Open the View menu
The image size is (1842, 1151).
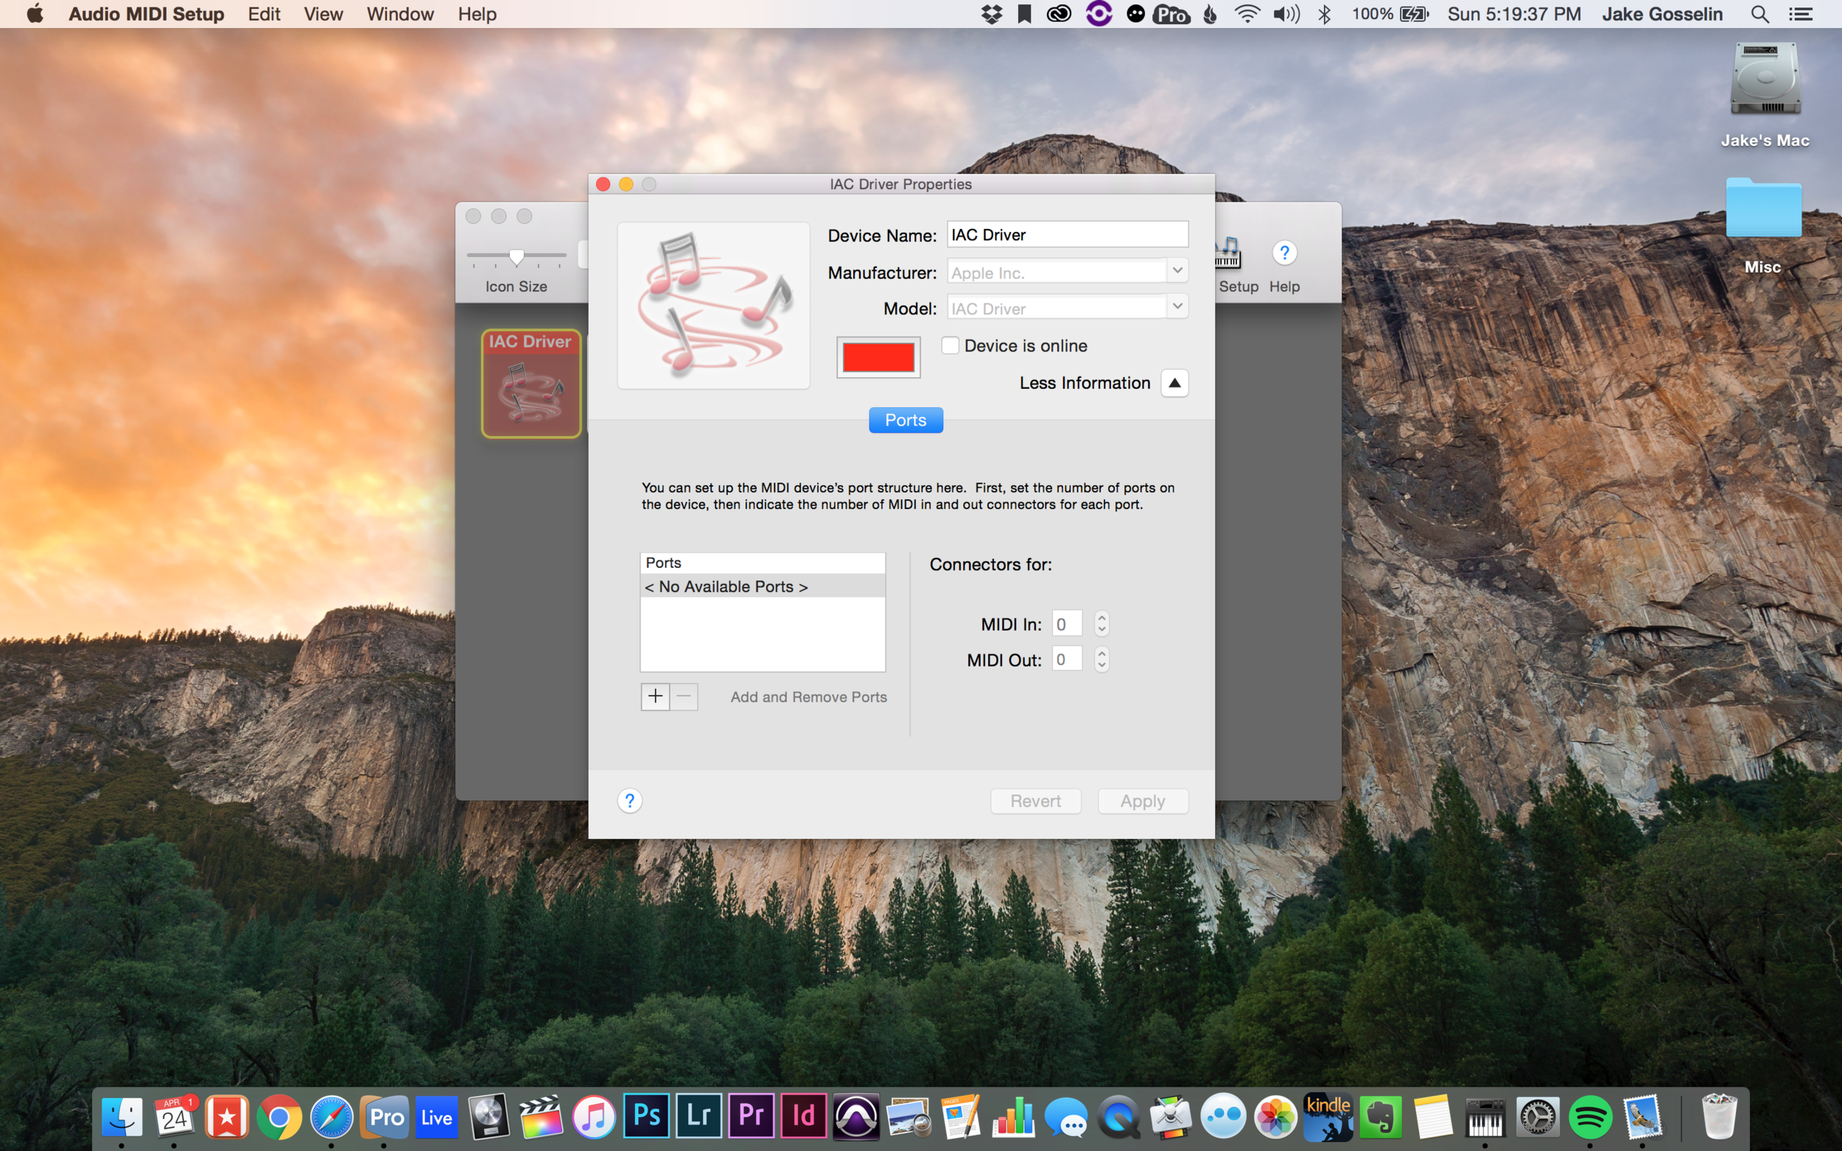(323, 14)
